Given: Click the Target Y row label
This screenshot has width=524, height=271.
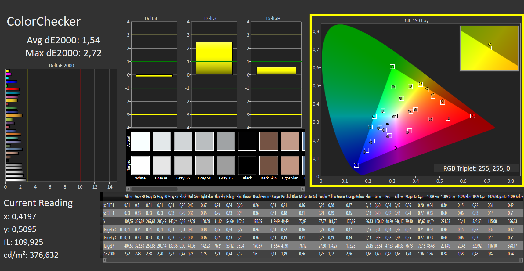Looking at the screenshot, I should [x=109, y=246].
